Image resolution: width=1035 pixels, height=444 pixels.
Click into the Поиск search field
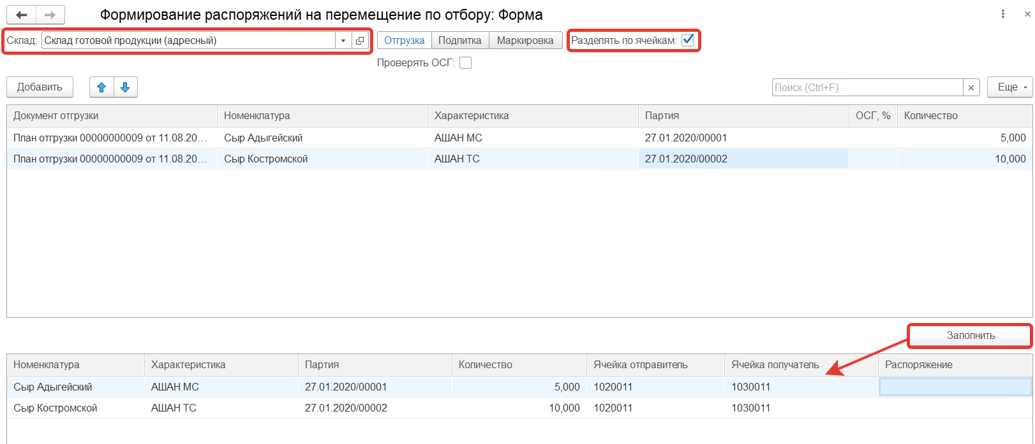pos(867,88)
